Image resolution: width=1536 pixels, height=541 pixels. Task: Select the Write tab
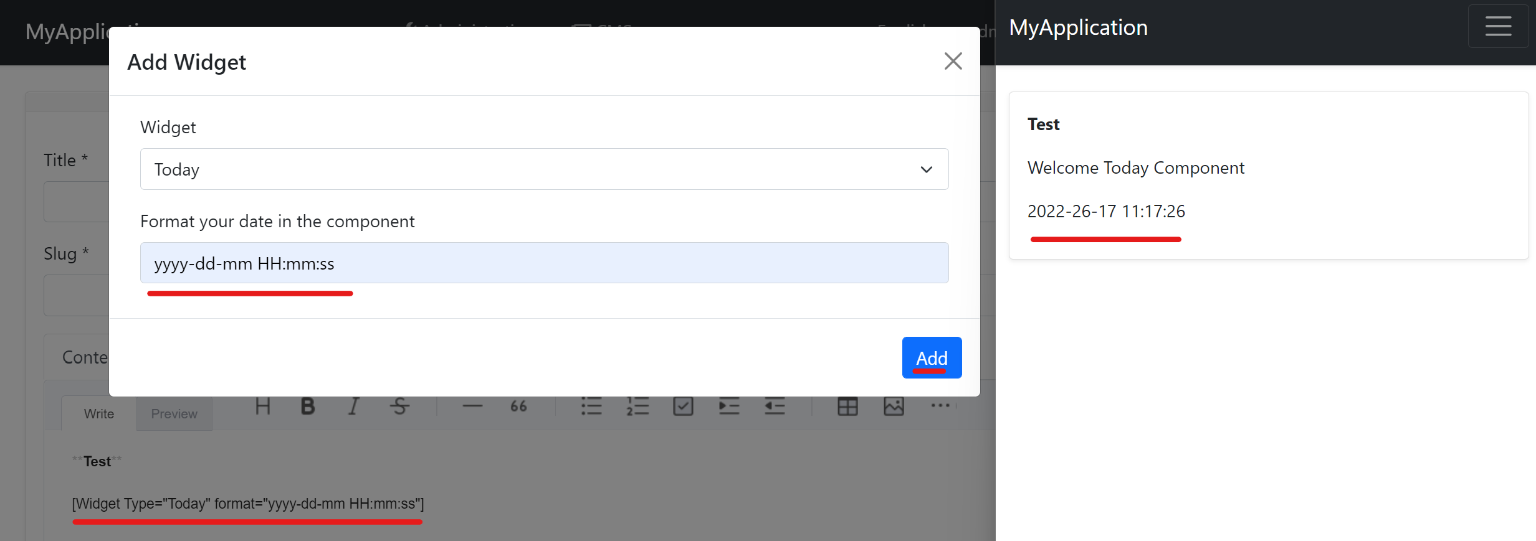pyautogui.click(x=98, y=413)
